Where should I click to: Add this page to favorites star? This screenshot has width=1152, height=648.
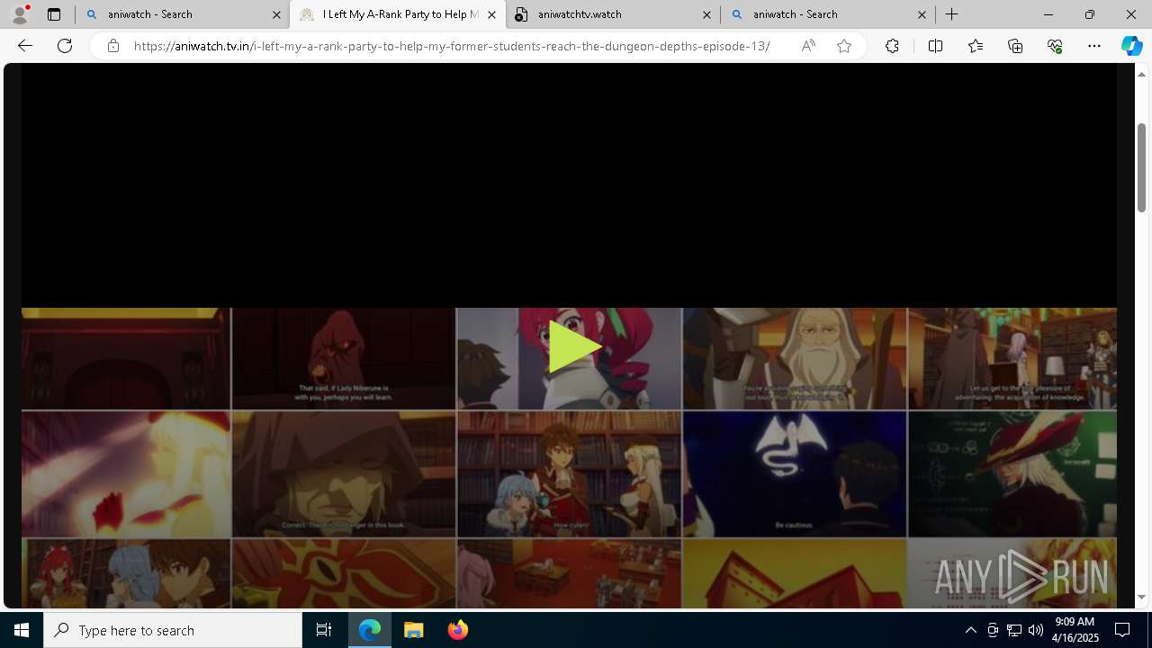[844, 46]
